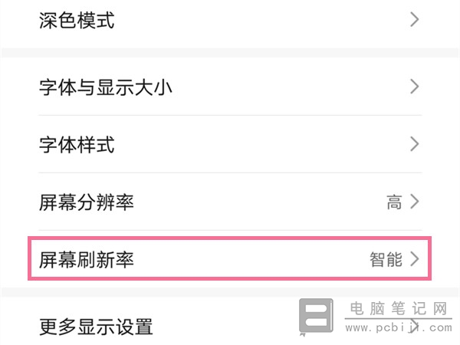The width and height of the screenshot is (460, 345).
Task: Tap the chevron next to 字体与显示大小
Action: (415, 87)
